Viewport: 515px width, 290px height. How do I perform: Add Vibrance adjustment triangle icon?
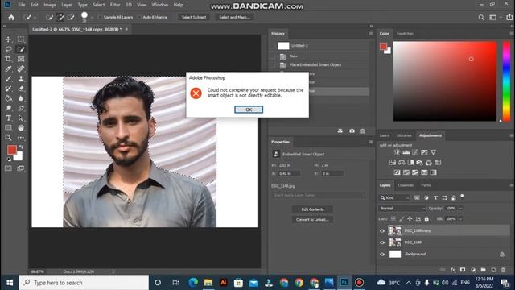click(x=433, y=152)
